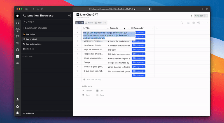The width and height of the screenshot is (224, 123).
Task: Open the automations icon in left rail
Action: tap(18, 43)
